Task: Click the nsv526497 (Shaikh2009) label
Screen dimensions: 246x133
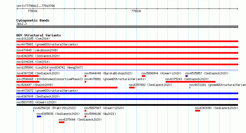Action: 35,85
